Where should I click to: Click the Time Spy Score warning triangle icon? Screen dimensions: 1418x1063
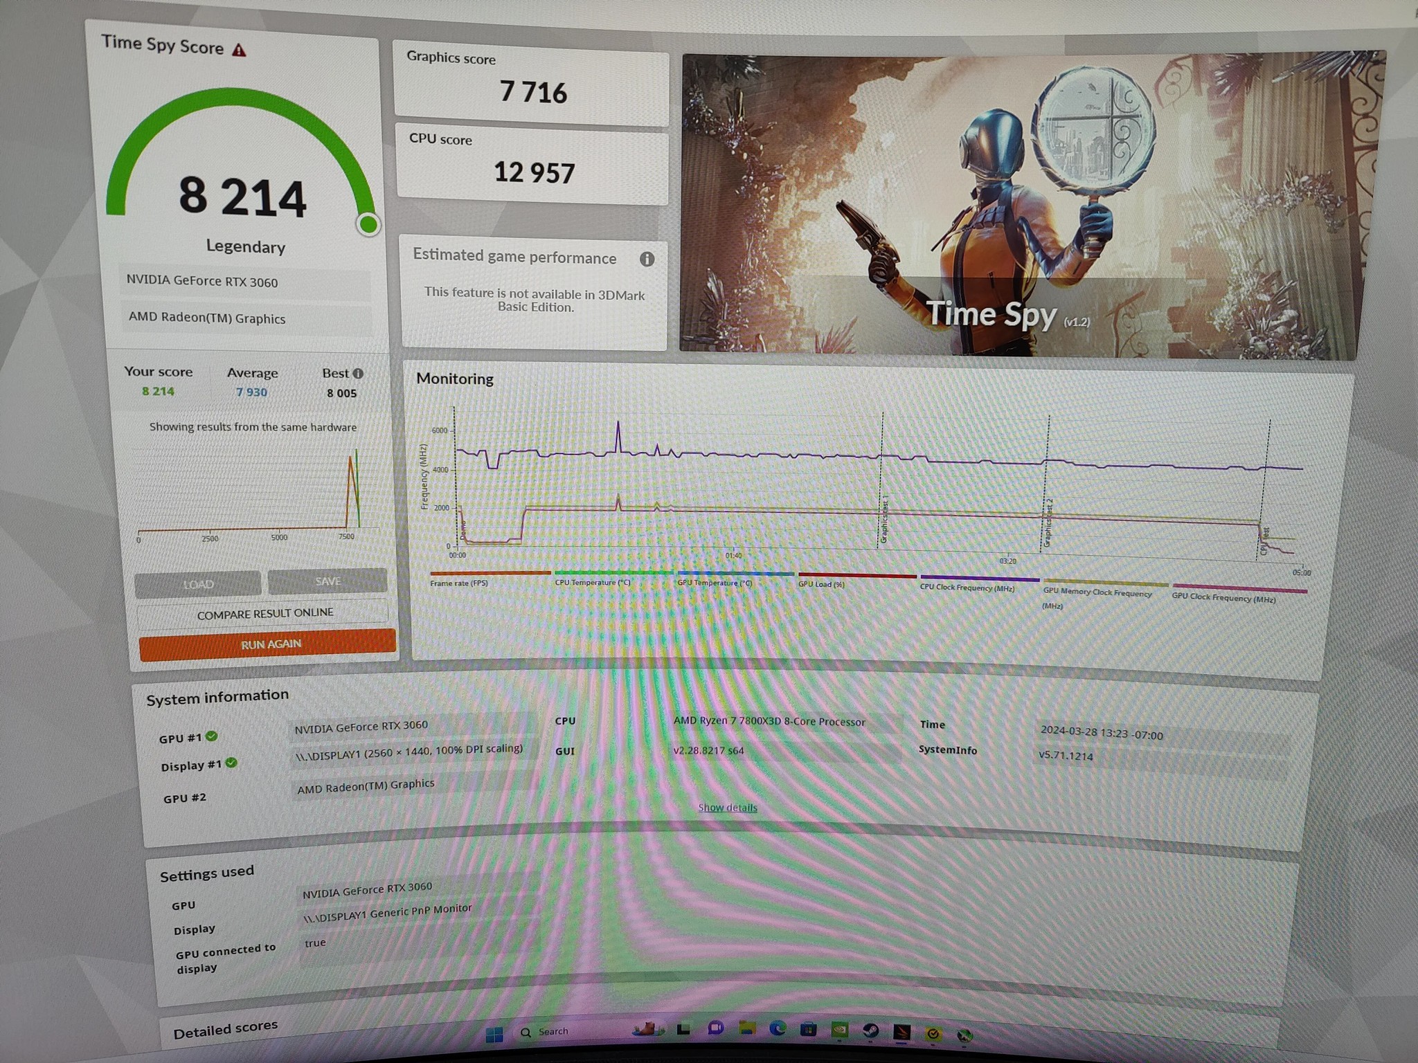click(239, 50)
